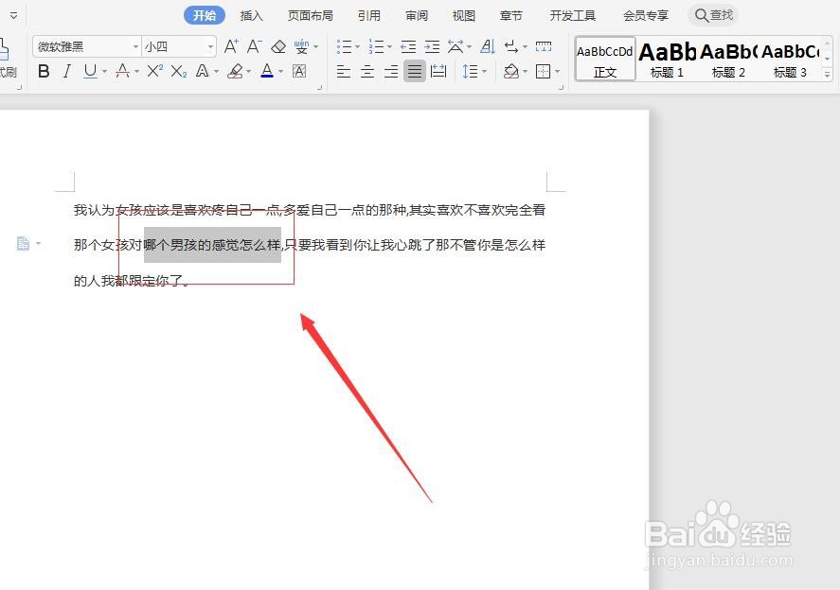Screen dimensions: 840x590
Task: Click the decrease font size icon
Action: point(253,44)
